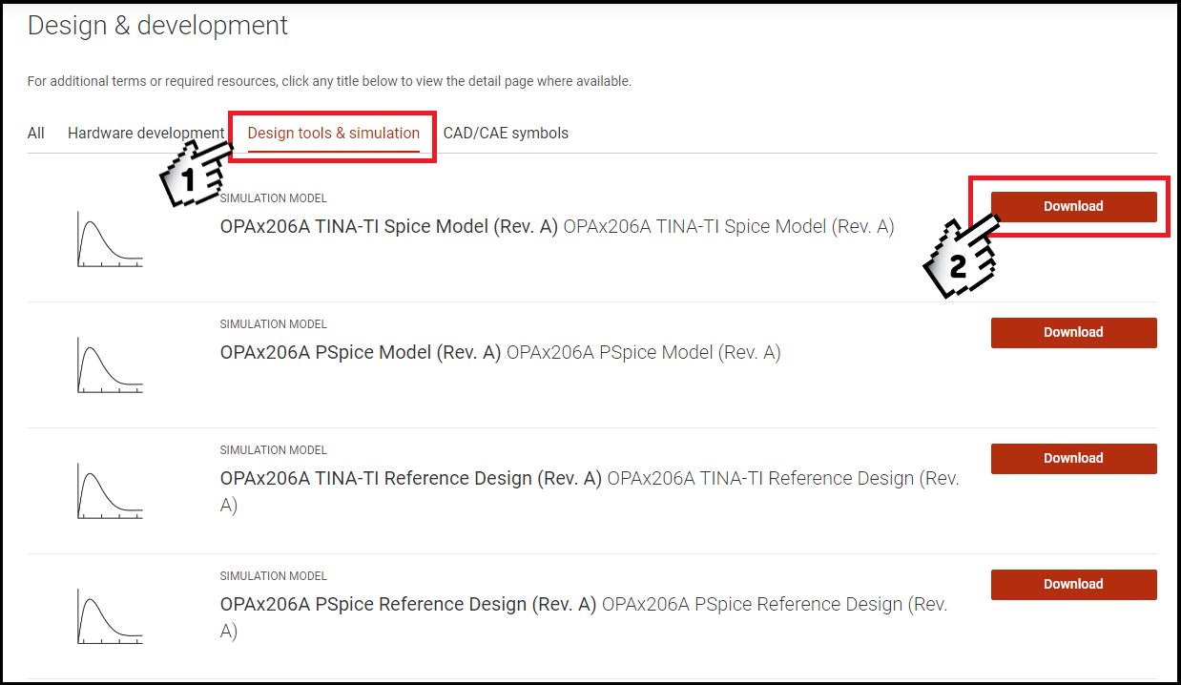This screenshot has height=685, width=1181.
Task: Download the OPAx206A TINA-TI Spice Model
Action: tap(1073, 206)
